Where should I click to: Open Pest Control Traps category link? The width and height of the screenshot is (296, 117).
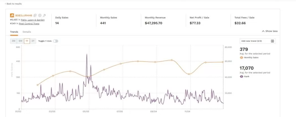[x=29, y=24]
